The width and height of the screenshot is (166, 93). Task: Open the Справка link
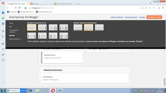(142, 17)
